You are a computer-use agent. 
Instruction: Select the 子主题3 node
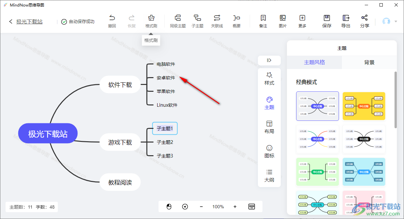(165, 156)
